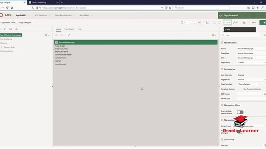The width and height of the screenshot is (266, 149).
Task: Open the Processing tab in left pane
Action: coord(10,29)
